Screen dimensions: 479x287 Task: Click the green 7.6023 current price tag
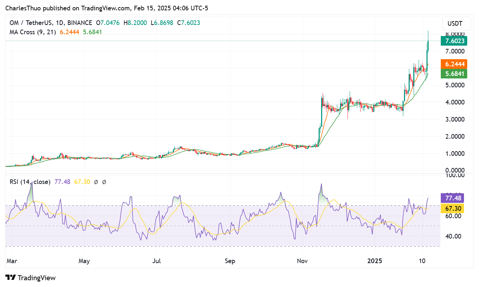(x=454, y=41)
